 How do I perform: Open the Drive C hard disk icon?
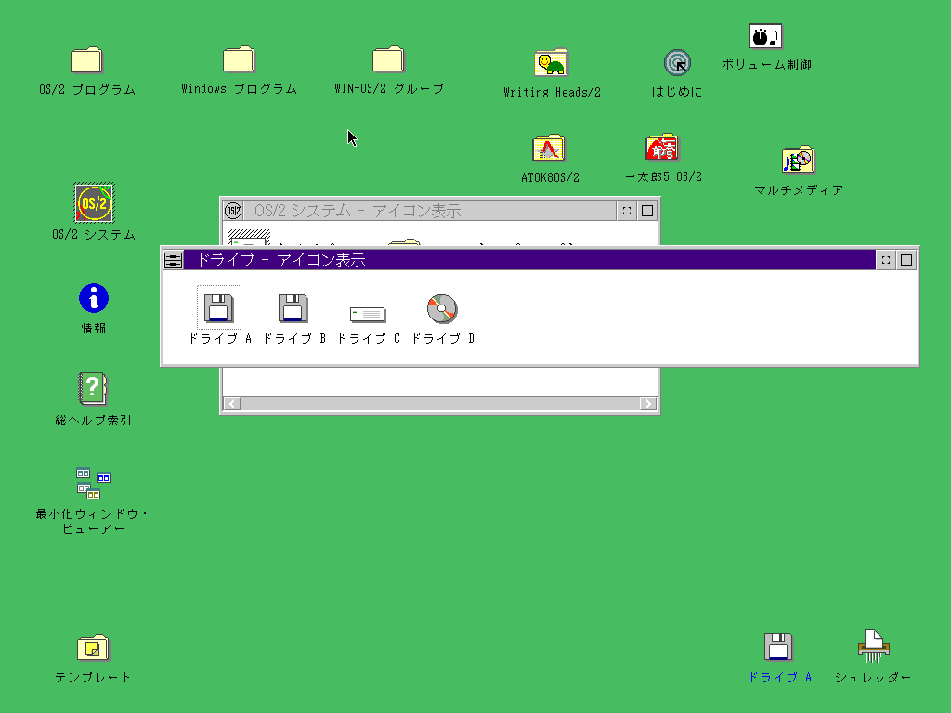pyautogui.click(x=368, y=313)
